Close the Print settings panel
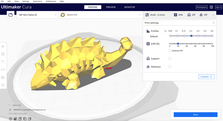The width and height of the screenshot is (223, 121). [214, 23]
